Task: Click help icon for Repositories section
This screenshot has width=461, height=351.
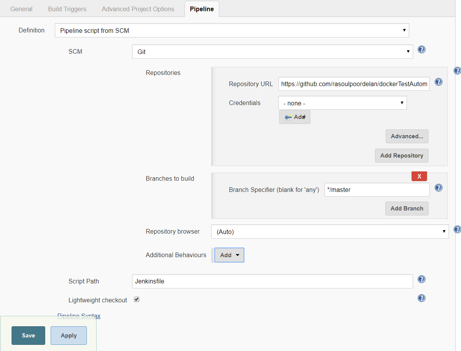Action: point(457,71)
